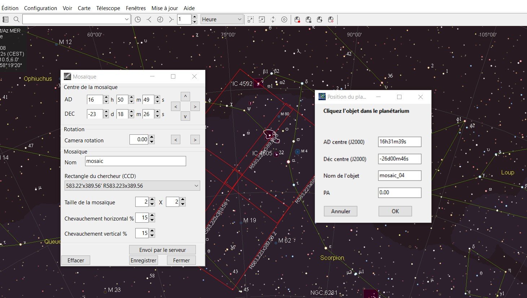Move mosaic centre right with > button

(195, 106)
